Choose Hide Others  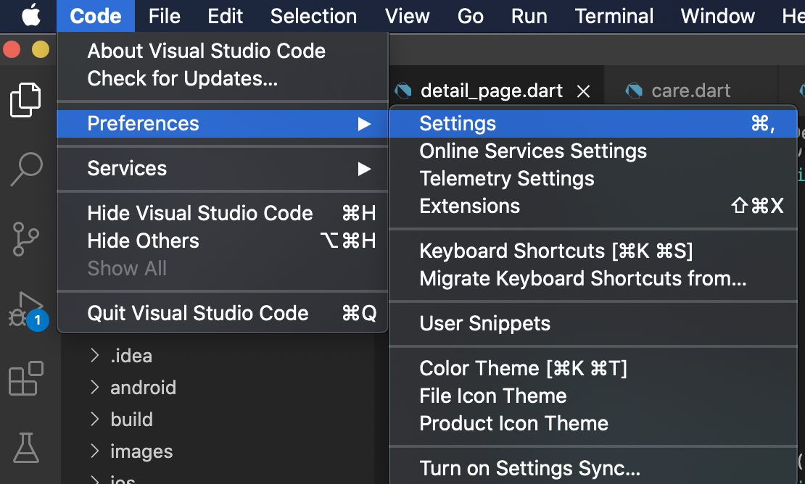(x=223, y=241)
